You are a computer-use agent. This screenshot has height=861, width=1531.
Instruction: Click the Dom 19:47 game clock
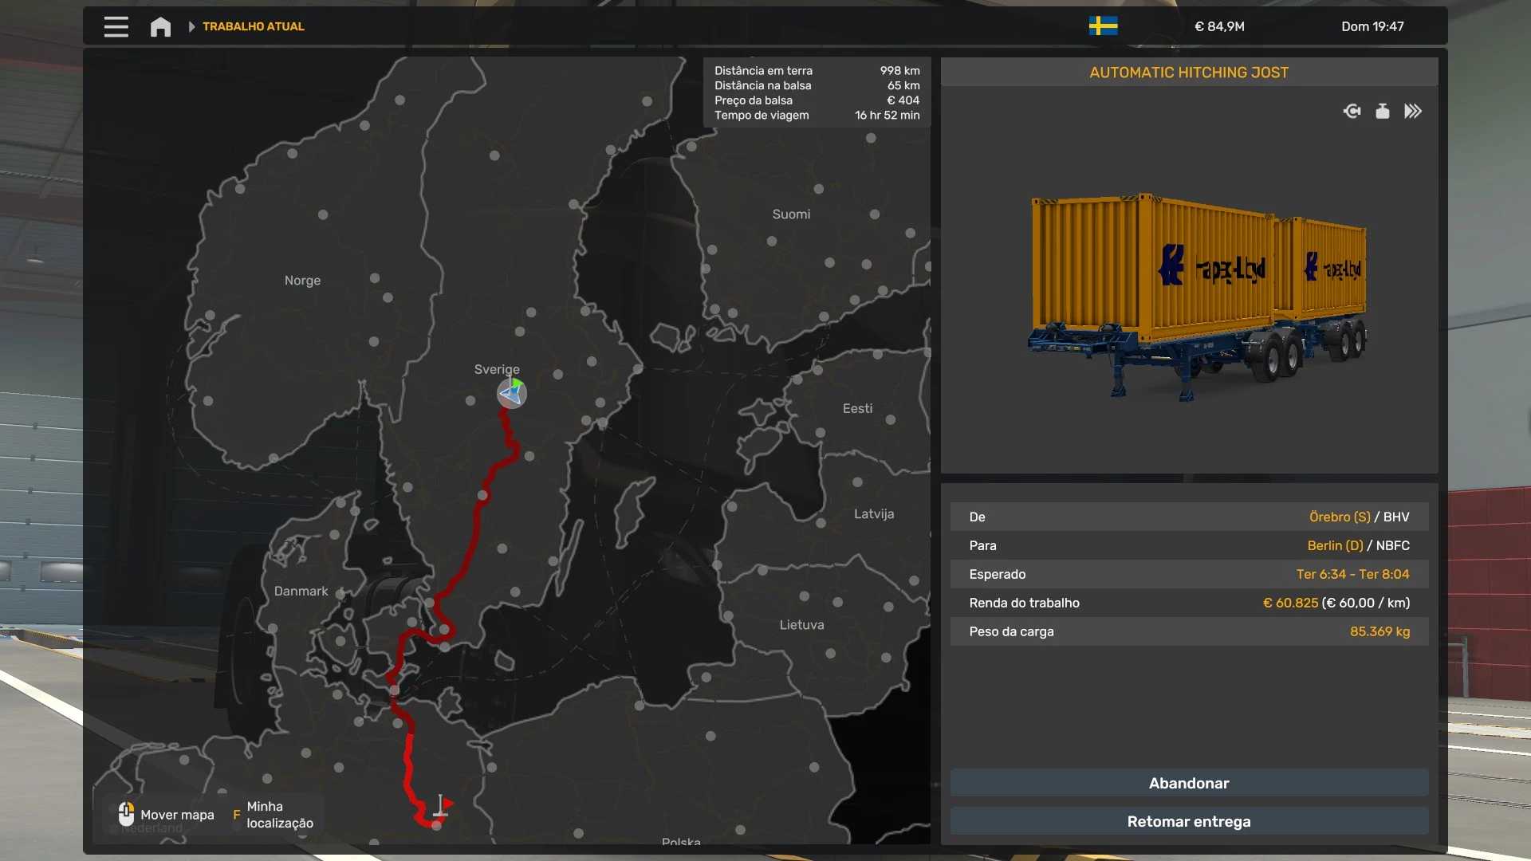tap(1372, 26)
